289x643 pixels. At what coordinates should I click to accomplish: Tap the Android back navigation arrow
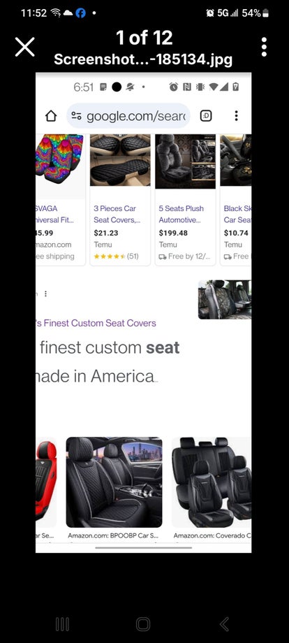point(224,624)
